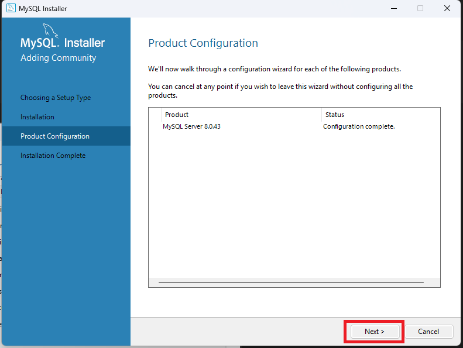Click the Adding Community subtitle text
This screenshot has height=348, width=463.
(58, 58)
